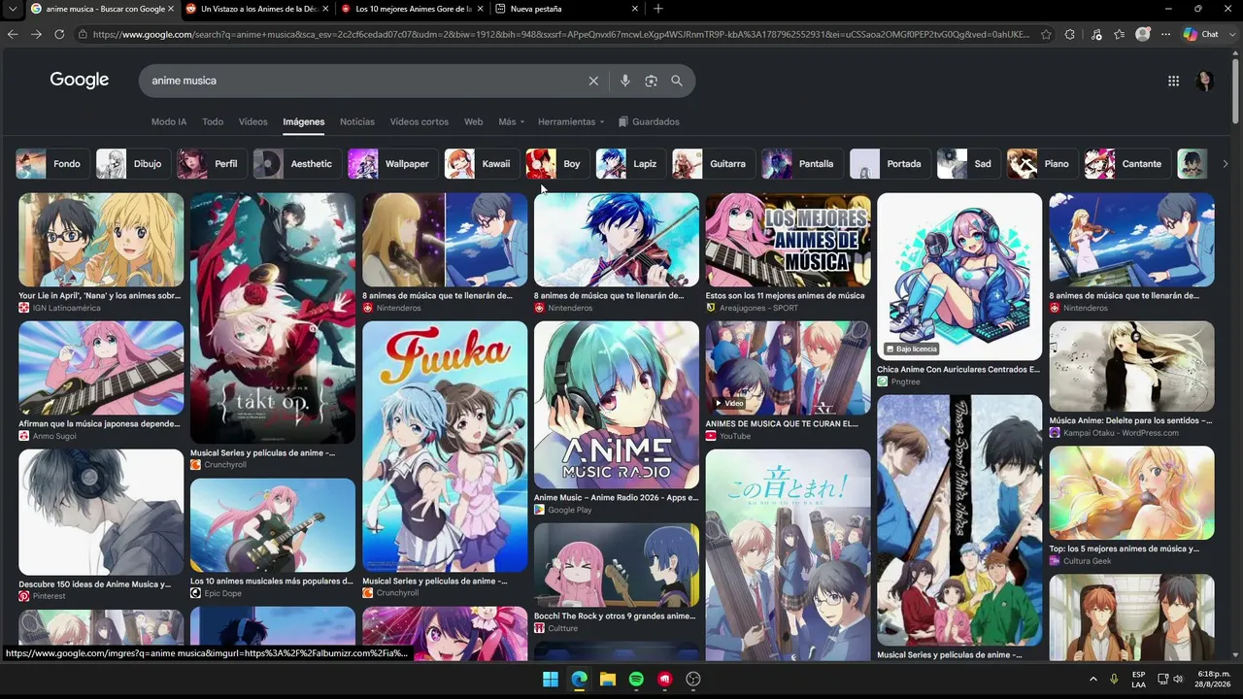Open the Google apps grid
This screenshot has width=1243, height=699.
[1173, 82]
